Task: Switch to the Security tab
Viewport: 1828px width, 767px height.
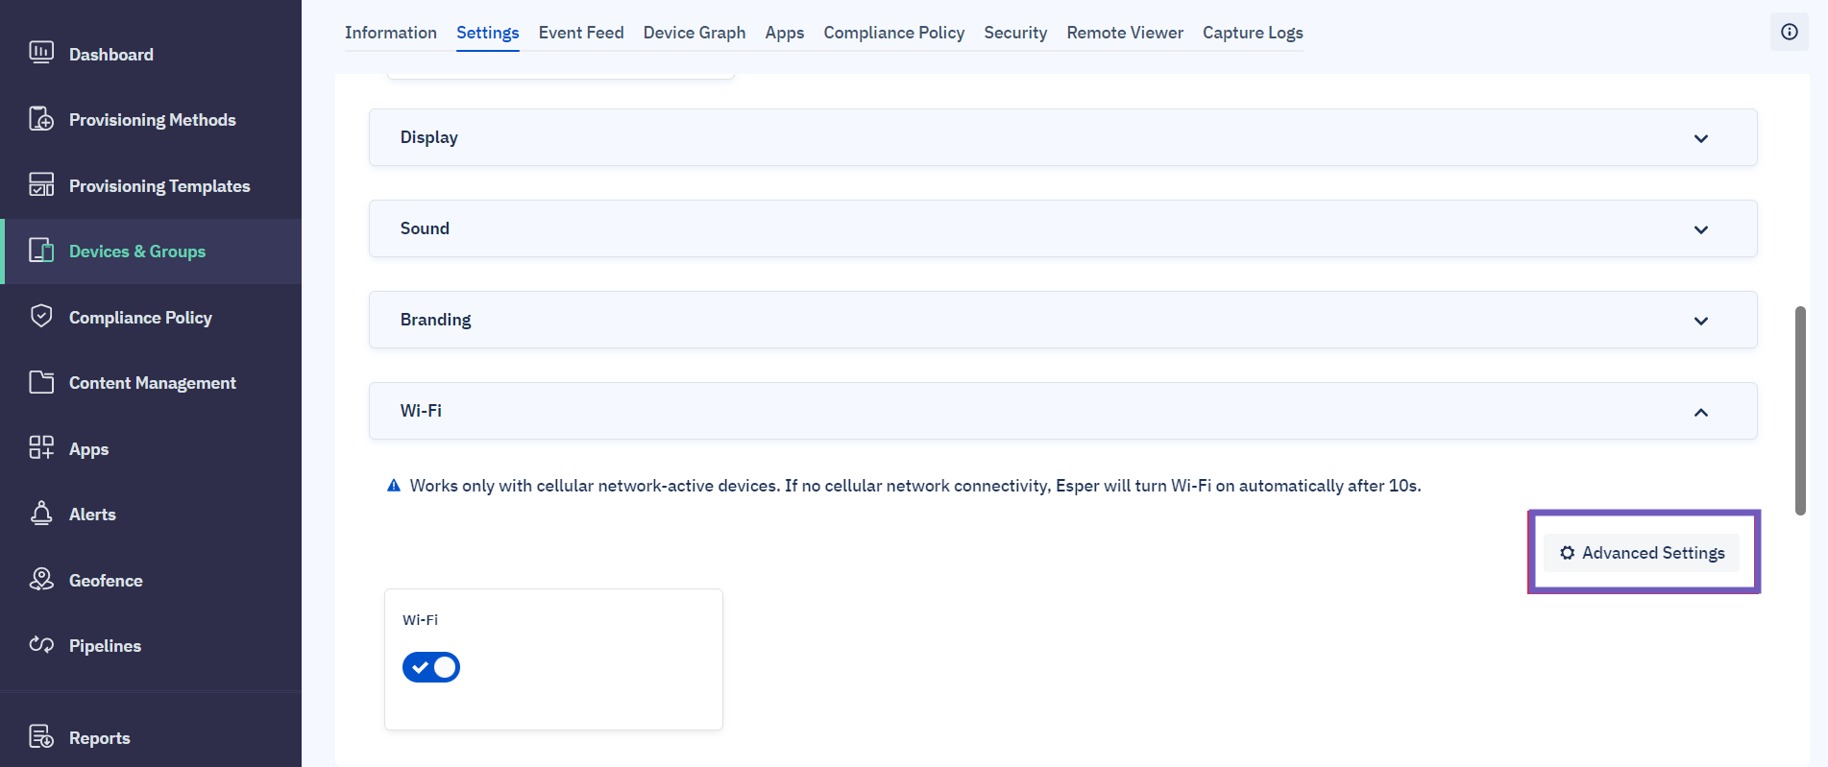Action: coord(1015,33)
